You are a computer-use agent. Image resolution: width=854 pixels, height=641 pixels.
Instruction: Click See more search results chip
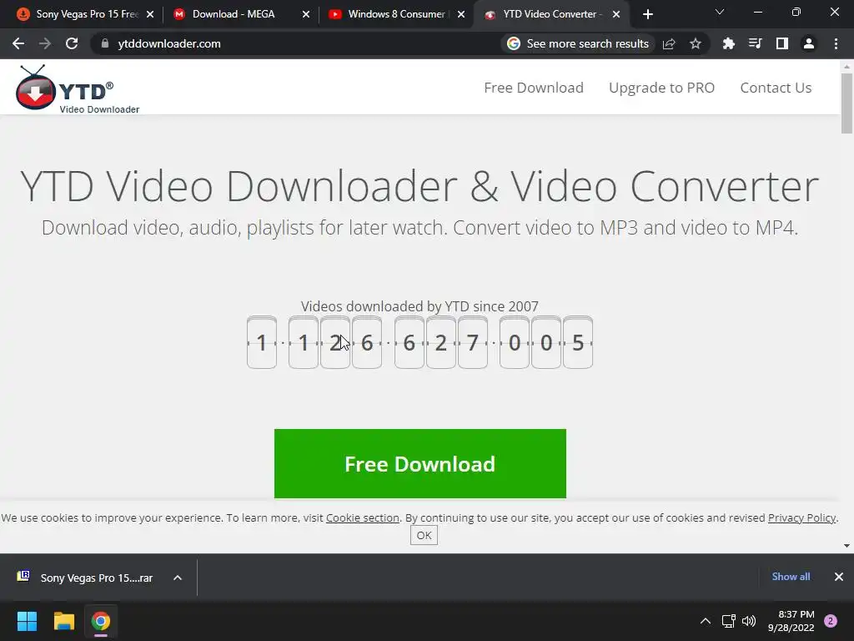click(x=579, y=43)
